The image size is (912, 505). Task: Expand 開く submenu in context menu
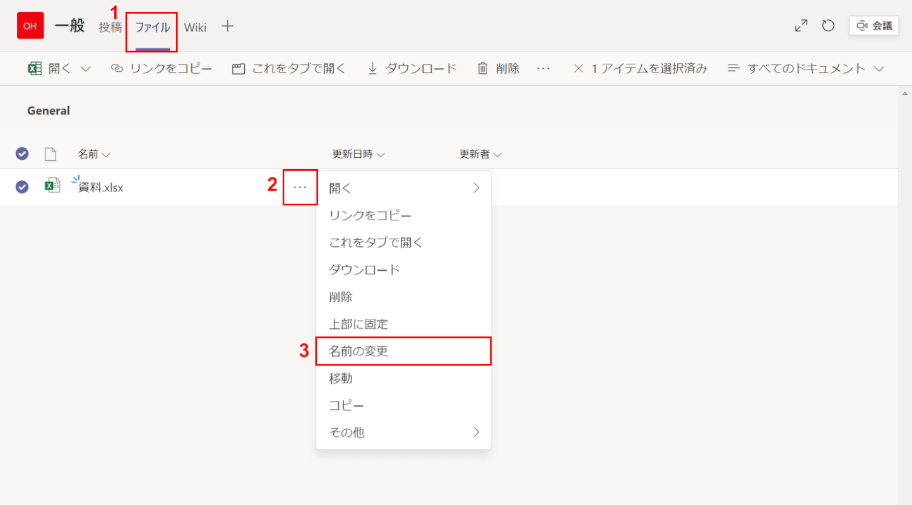click(404, 188)
